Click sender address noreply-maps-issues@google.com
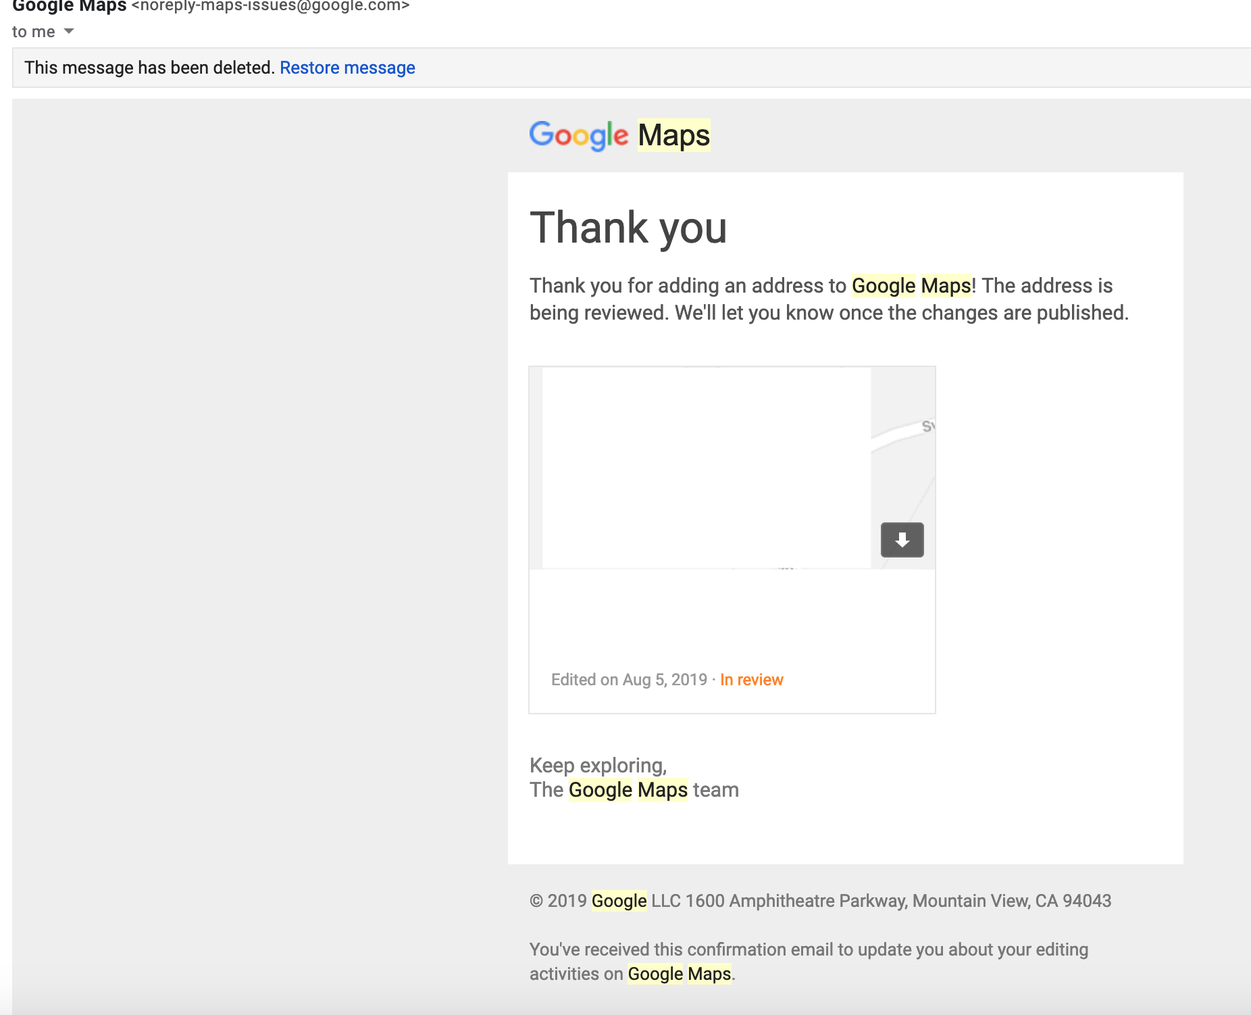This screenshot has width=1251, height=1015. 270,6
